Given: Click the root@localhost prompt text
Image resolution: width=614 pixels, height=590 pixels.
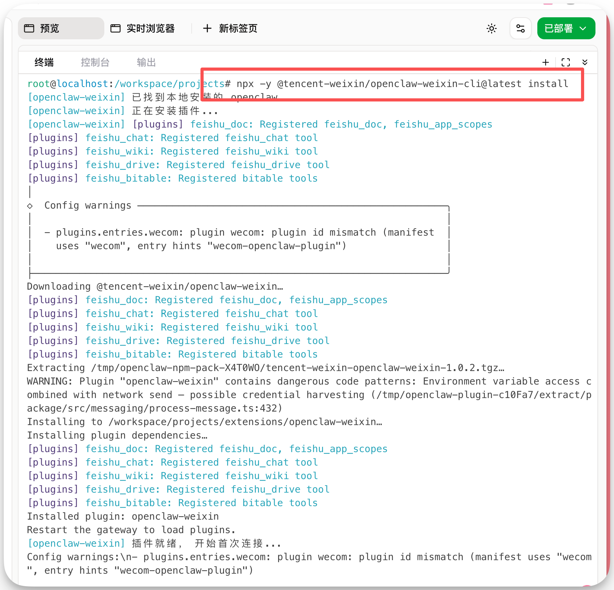Looking at the screenshot, I should pos(129,84).
